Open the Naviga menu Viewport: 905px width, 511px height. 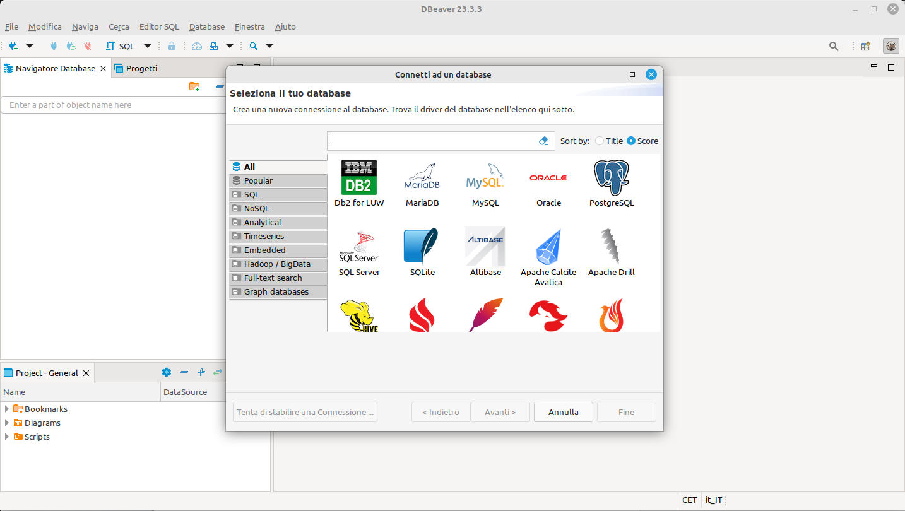(x=85, y=26)
